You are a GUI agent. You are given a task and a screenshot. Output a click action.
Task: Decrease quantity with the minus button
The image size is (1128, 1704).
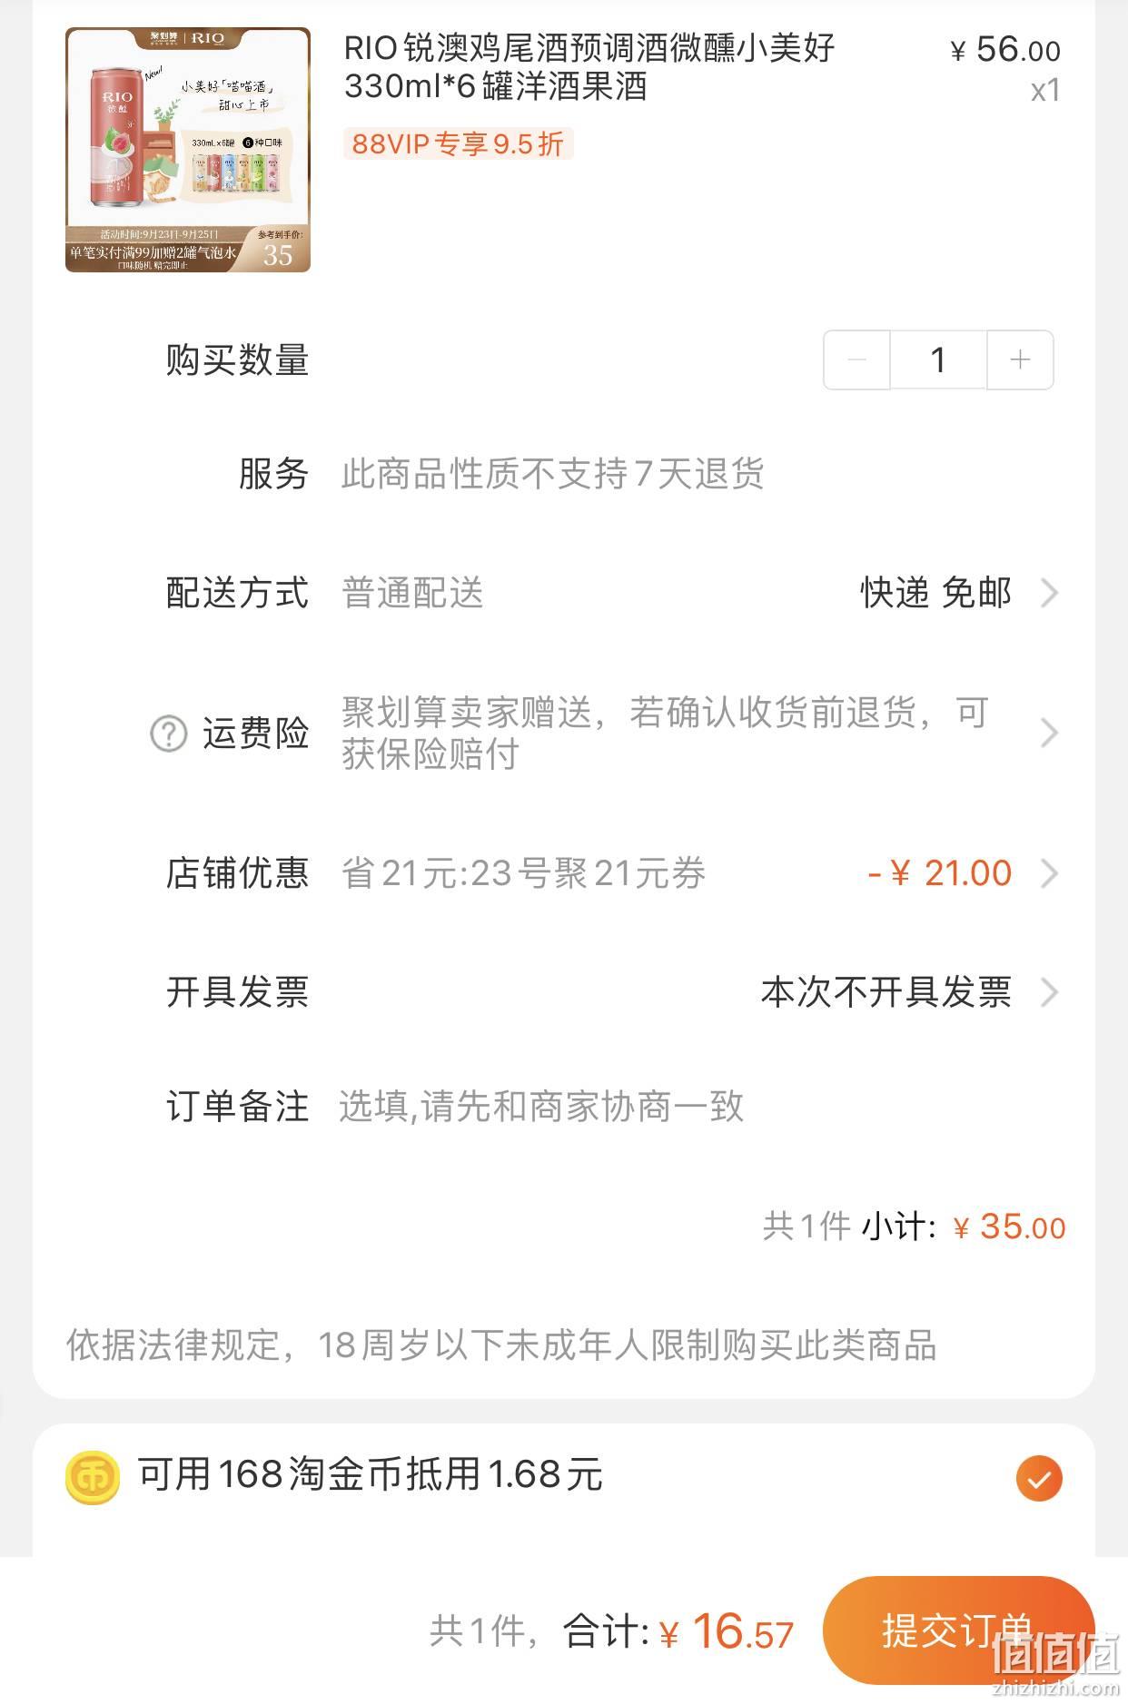click(x=856, y=360)
